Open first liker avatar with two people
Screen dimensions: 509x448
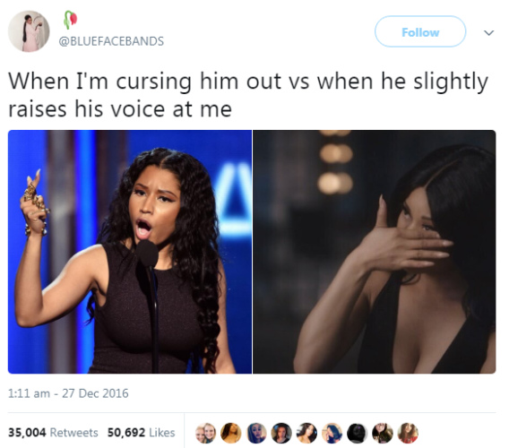coord(205,433)
